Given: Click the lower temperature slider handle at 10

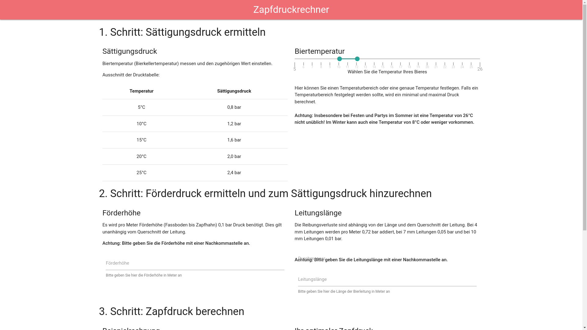Looking at the screenshot, I should coord(339,59).
